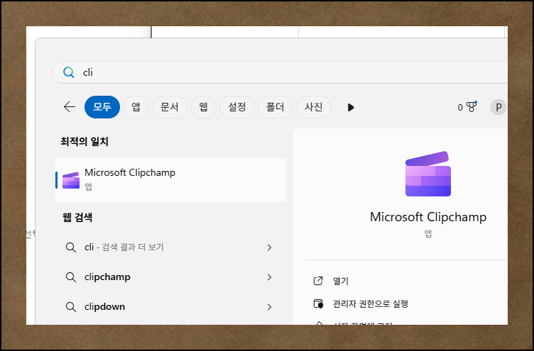Switch to the 앱 filter tab
Viewport: 534px width, 351px height.
click(x=136, y=107)
